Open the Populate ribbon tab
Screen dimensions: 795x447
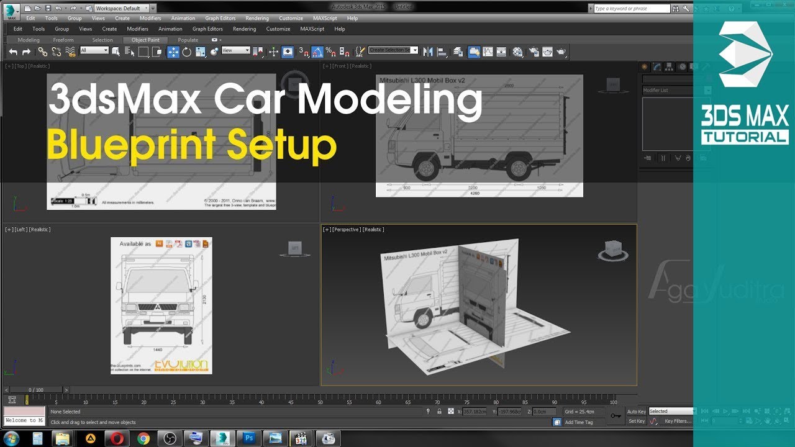pos(188,40)
